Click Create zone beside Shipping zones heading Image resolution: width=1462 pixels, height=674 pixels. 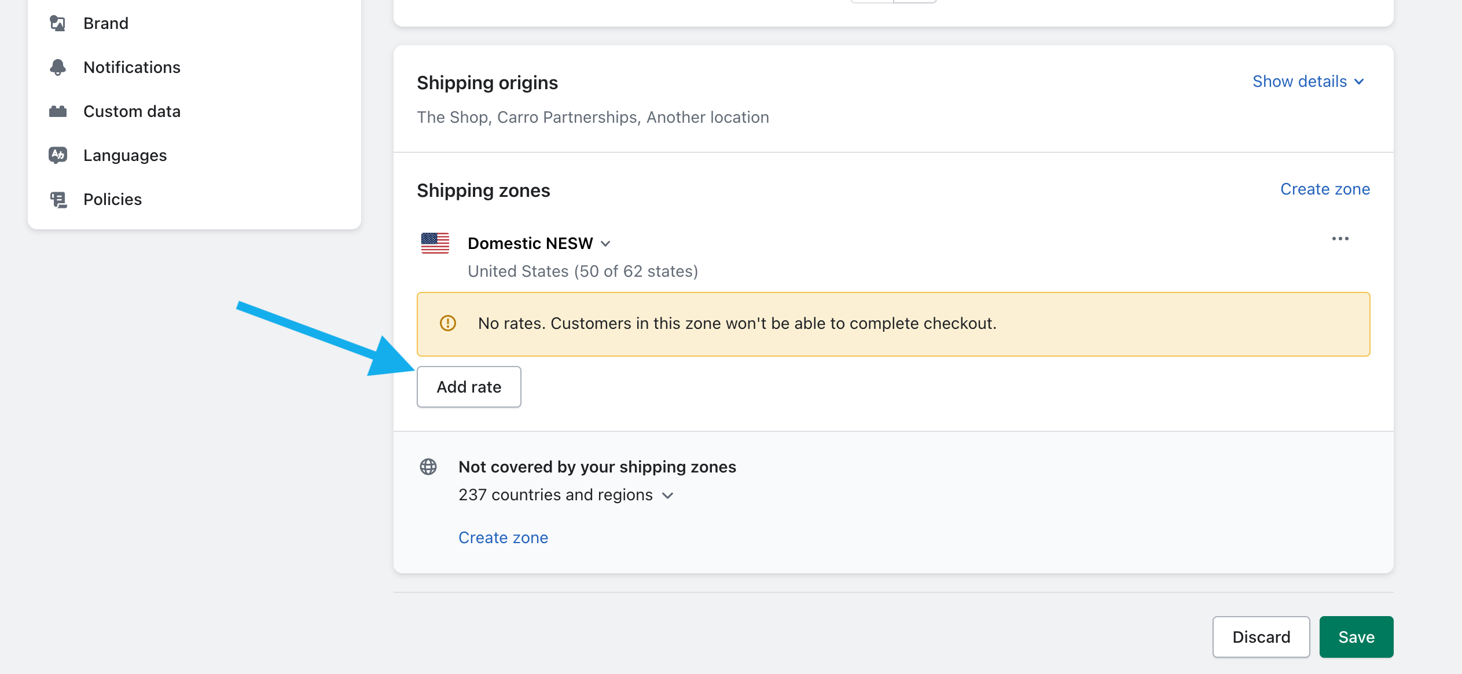(x=1325, y=189)
